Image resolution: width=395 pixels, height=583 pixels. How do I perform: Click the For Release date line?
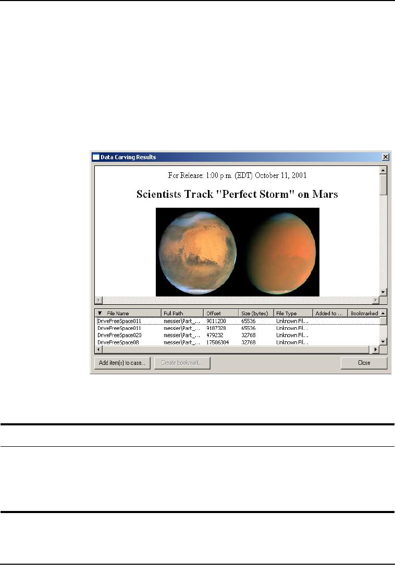tap(237, 175)
